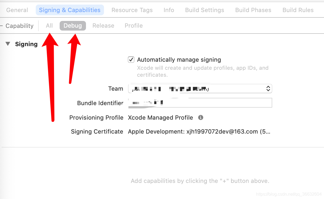324x199 pixels.
Task: Click the Signing Certificate label
Action: [x=97, y=131]
